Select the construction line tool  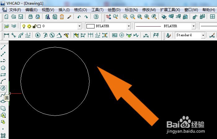(3, 54)
